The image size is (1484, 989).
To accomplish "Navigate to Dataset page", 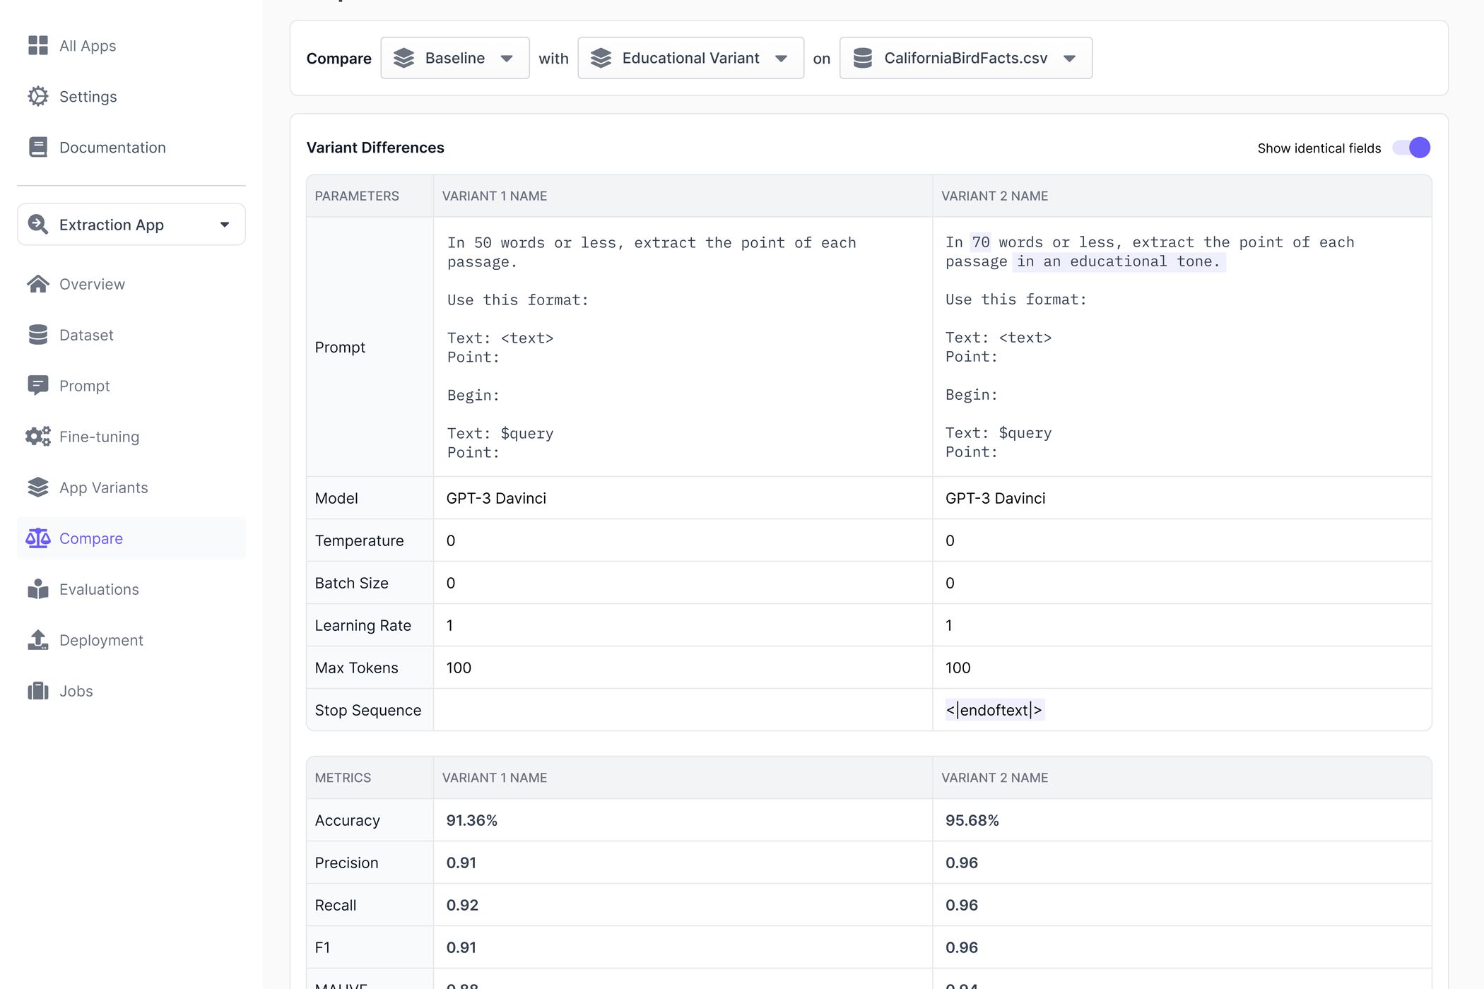I will tap(86, 335).
